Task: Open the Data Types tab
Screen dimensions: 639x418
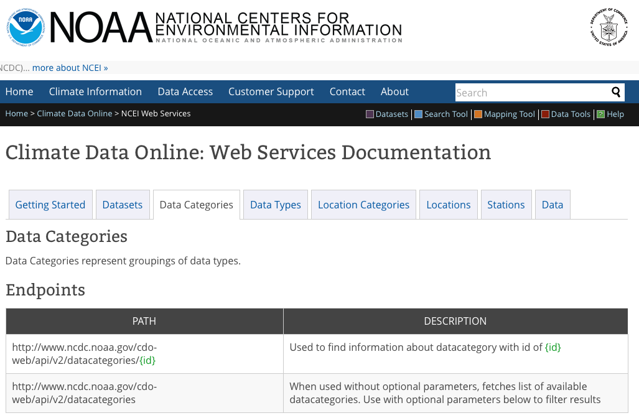Action: tap(275, 204)
